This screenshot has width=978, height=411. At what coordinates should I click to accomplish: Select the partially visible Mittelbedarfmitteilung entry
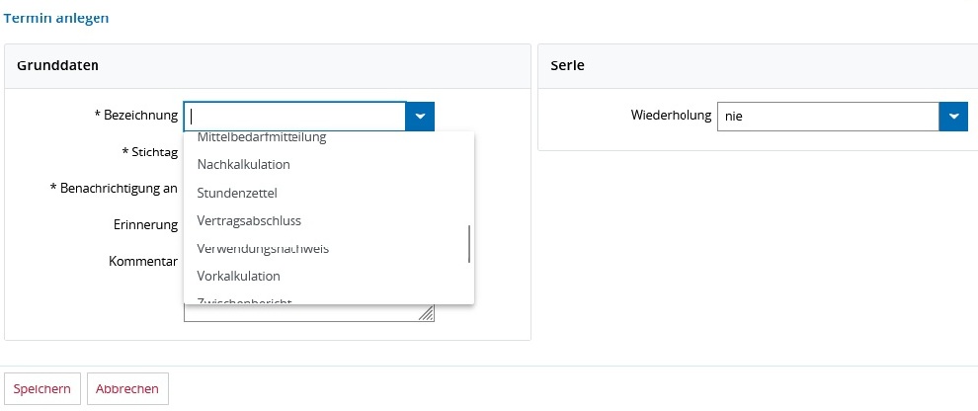(x=262, y=138)
